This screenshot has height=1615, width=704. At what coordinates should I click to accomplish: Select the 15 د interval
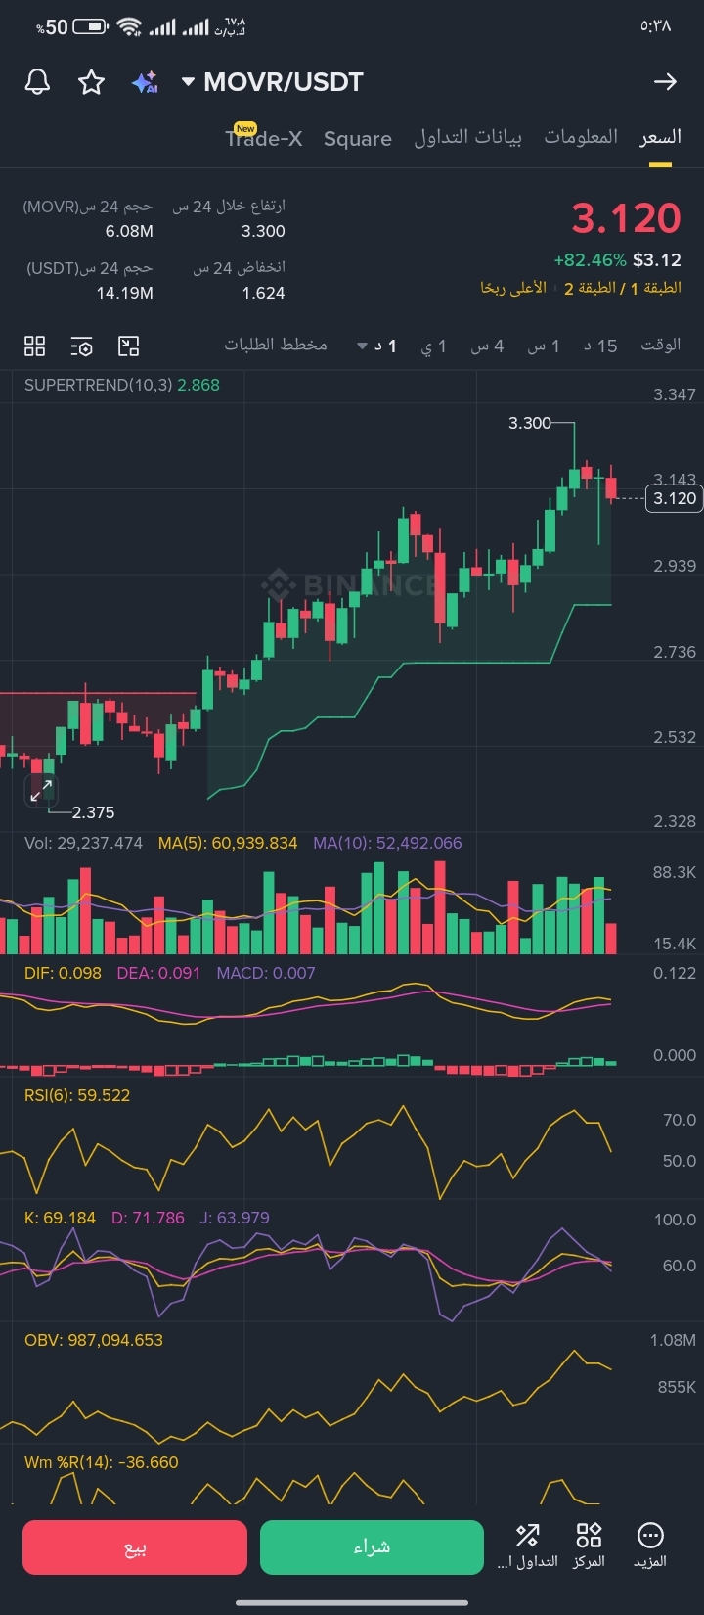pyautogui.click(x=600, y=346)
